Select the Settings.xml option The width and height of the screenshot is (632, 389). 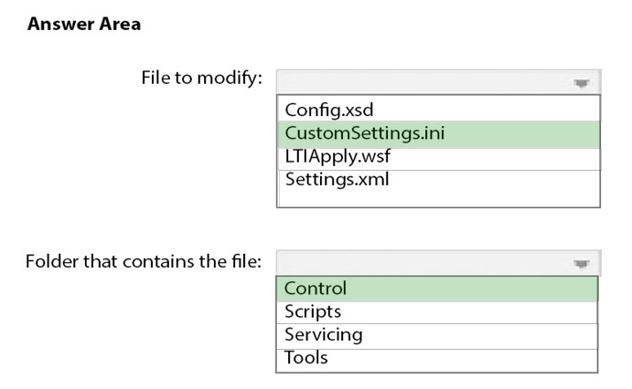click(x=438, y=180)
